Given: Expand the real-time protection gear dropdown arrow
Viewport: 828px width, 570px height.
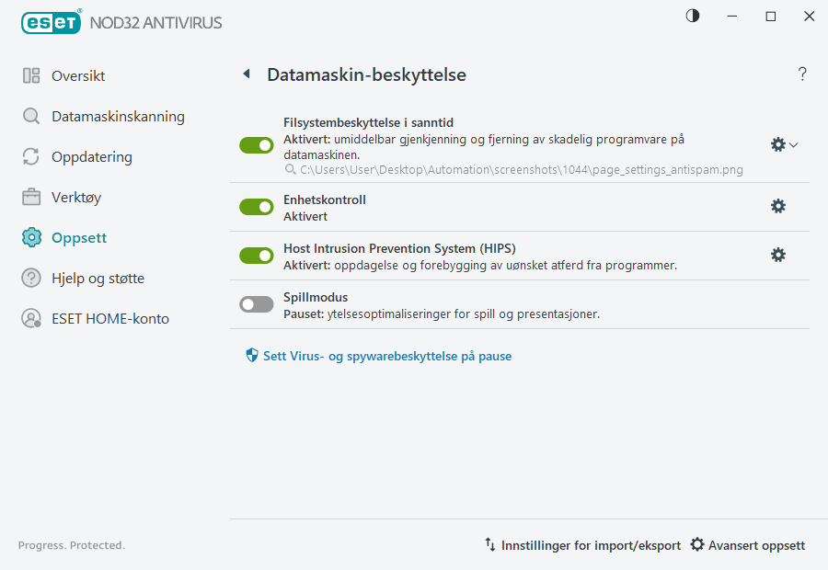Looking at the screenshot, I should click(x=793, y=144).
